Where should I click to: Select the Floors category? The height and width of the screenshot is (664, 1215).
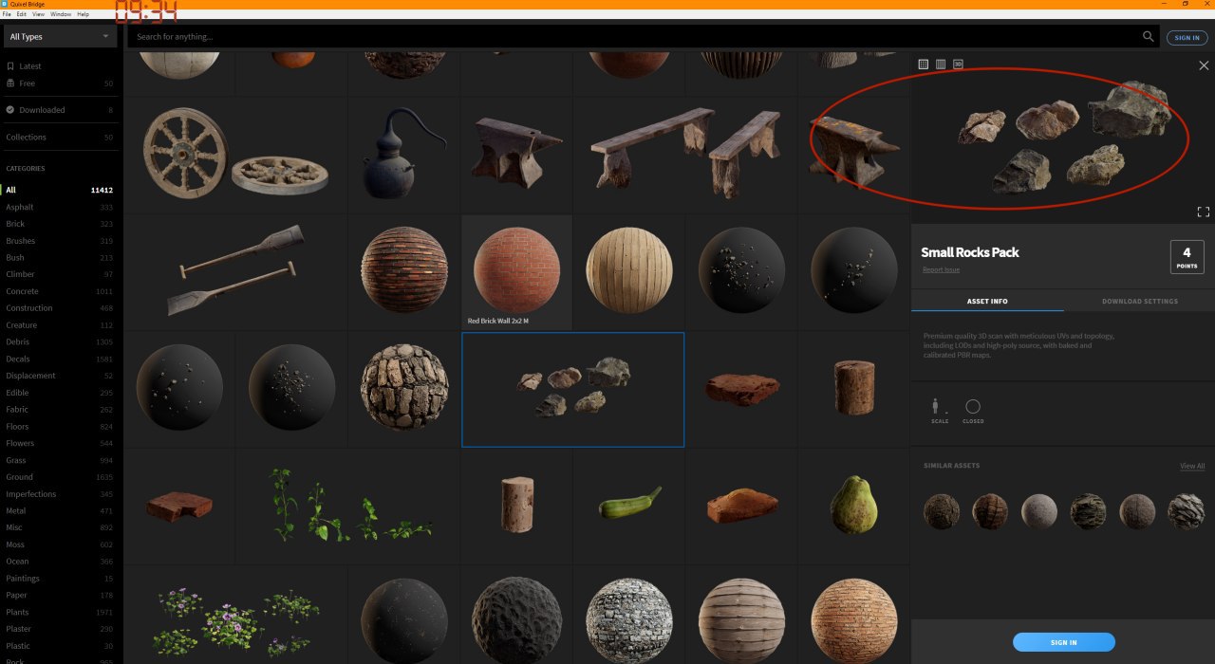point(60,427)
